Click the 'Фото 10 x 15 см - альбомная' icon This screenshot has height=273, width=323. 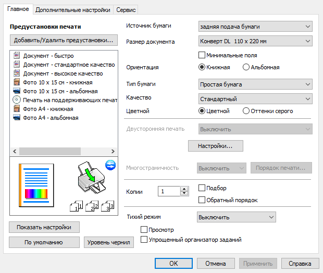[17, 91]
